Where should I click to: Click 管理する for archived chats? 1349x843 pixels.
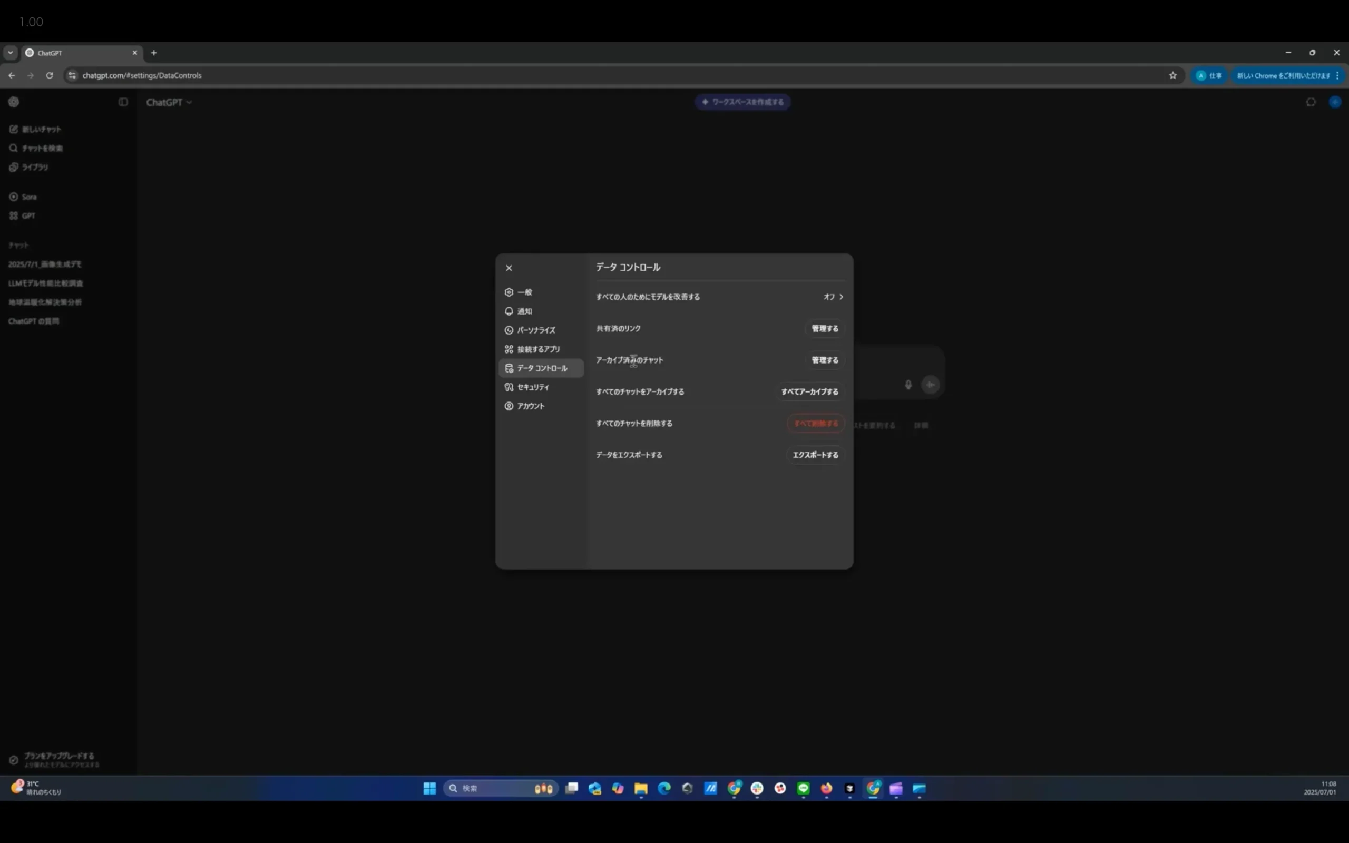(x=825, y=360)
